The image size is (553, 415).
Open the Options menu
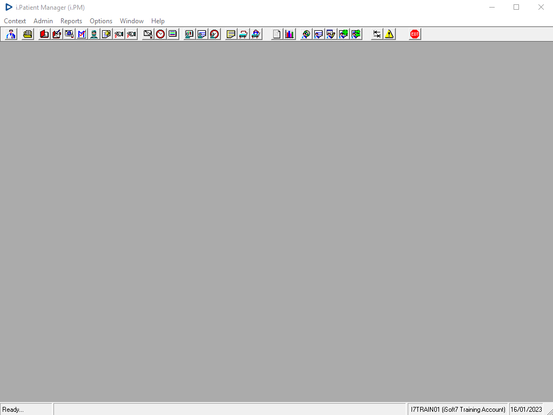[x=101, y=21]
